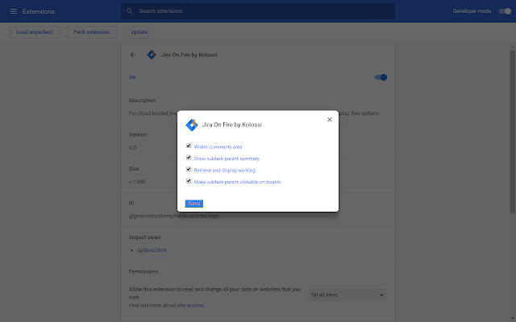Click the search magnifier icon
Screen dimensions: 516x322
pos(129,11)
